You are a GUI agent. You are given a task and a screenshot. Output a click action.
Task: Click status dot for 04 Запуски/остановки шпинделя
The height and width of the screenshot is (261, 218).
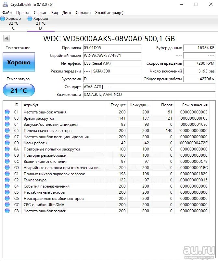(7, 124)
